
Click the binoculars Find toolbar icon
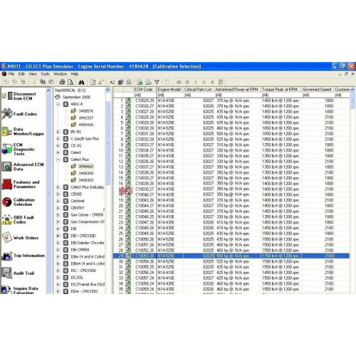pos(81,82)
